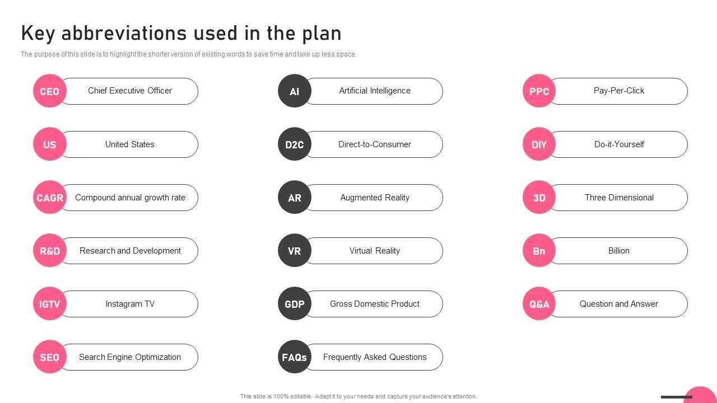Select the slide purpose subtitle text

point(188,54)
